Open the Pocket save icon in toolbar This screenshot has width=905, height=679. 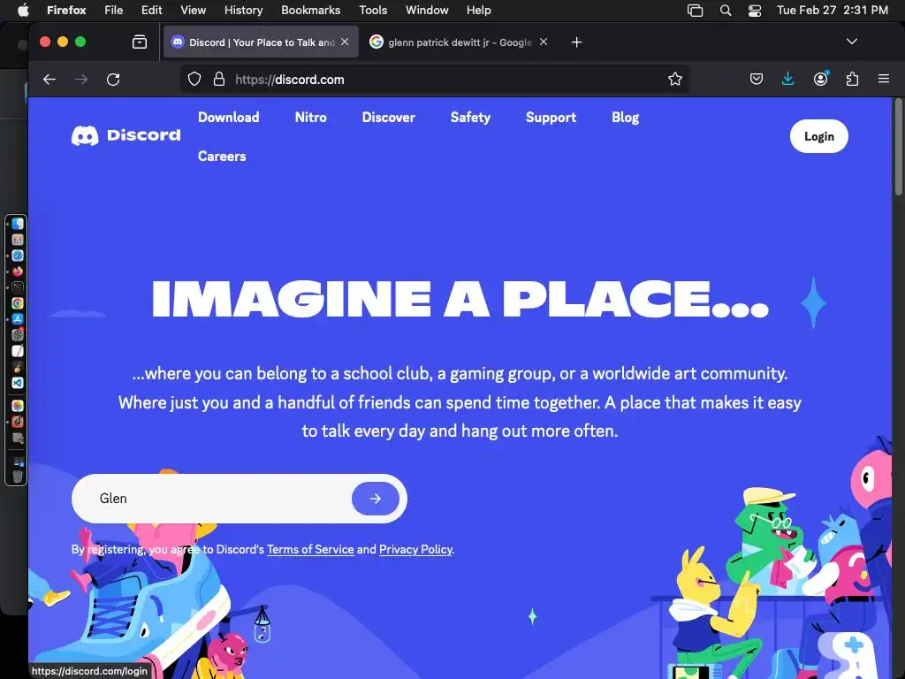click(x=757, y=79)
